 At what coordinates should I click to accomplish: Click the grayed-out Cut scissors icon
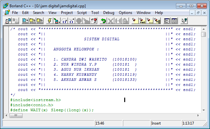pyautogui.click(x=111, y=21)
